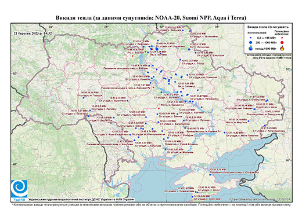
Task: Click the UkrGMI spiral logo
Action: point(19,189)
